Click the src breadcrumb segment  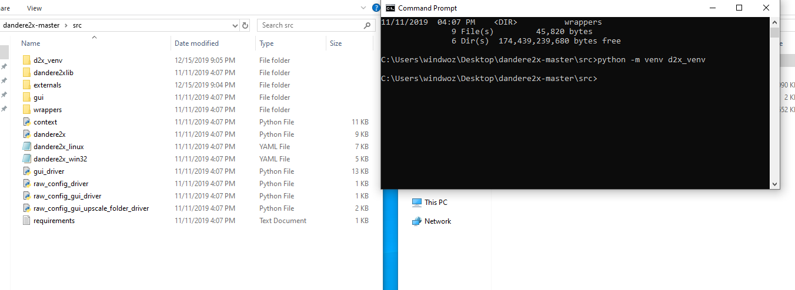coord(77,25)
